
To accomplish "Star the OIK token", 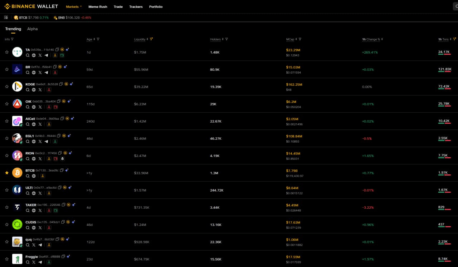I will click(x=7, y=104).
